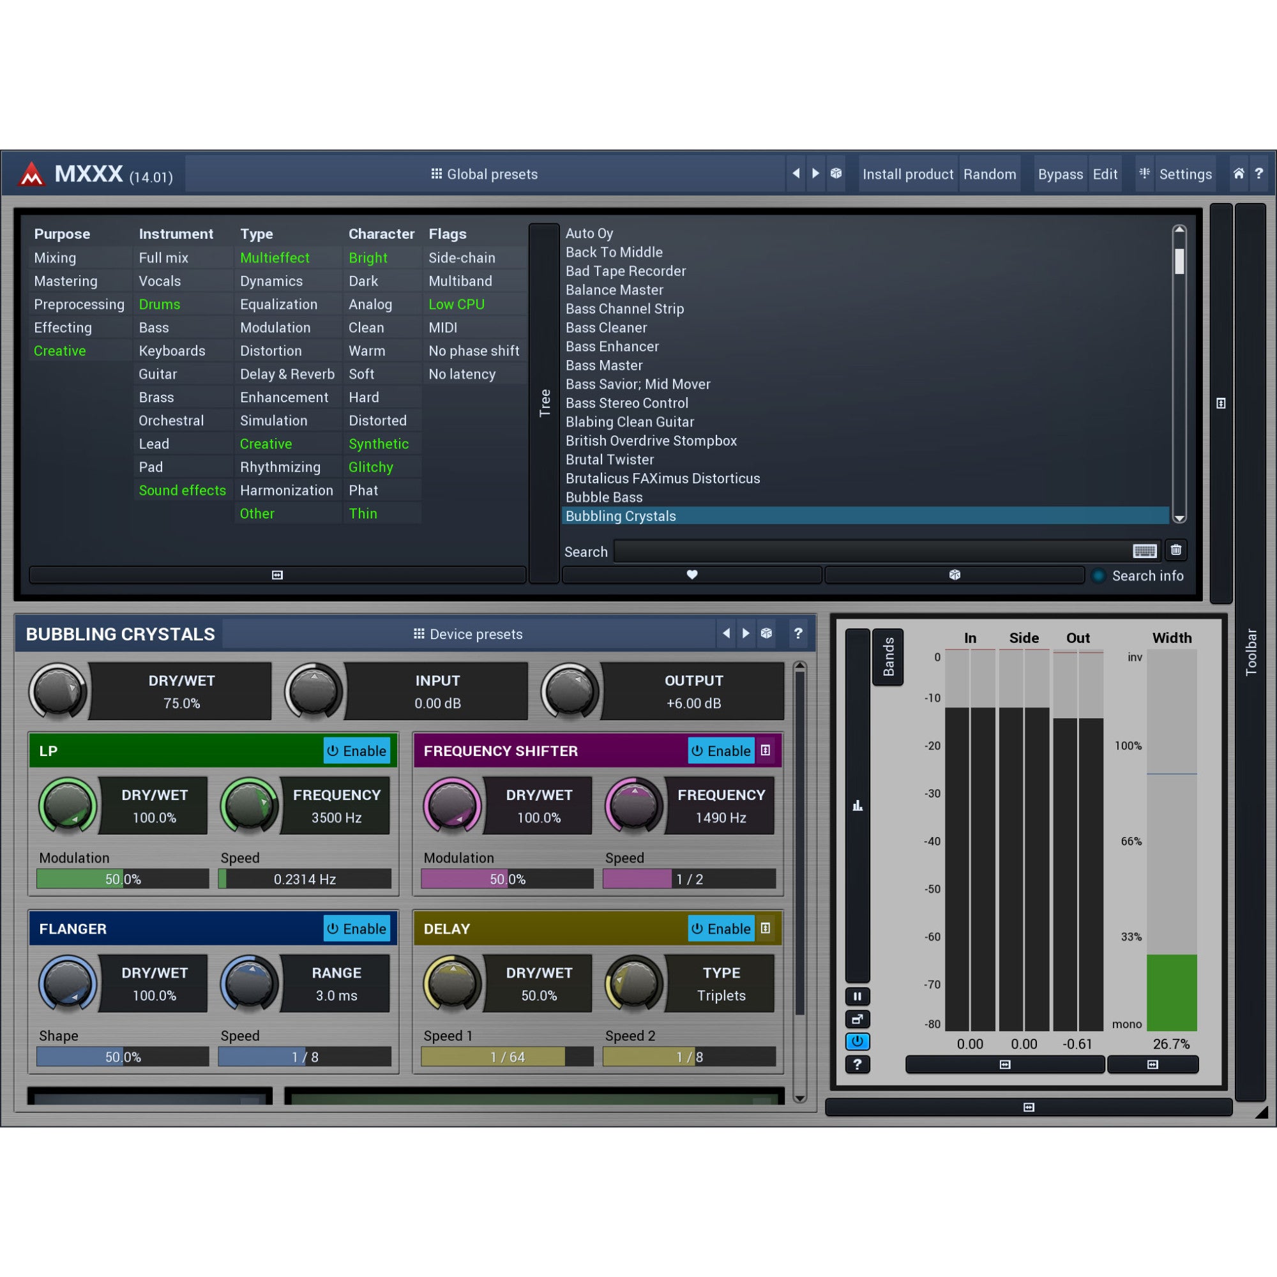This screenshot has width=1277, height=1277.
Task: Toggle the LP Enable button
Action: coord(357,751)
